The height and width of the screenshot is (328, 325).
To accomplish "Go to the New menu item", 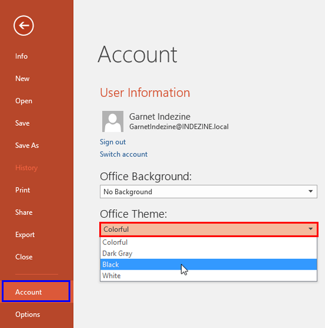I will 22,78.
